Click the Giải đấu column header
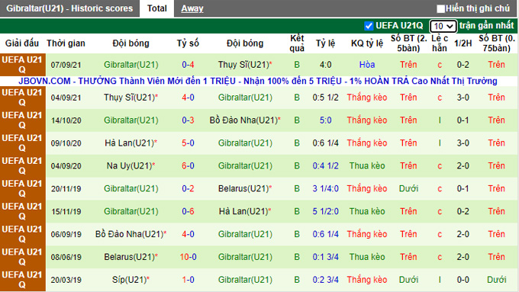Screen dimensions: 519x292 22,43
